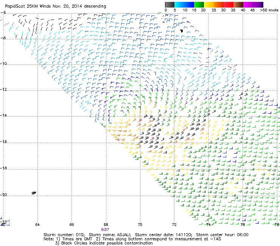Click the red 30–35 knots legend swatch
Screen dimensions: 280x246
click(229, 5)
